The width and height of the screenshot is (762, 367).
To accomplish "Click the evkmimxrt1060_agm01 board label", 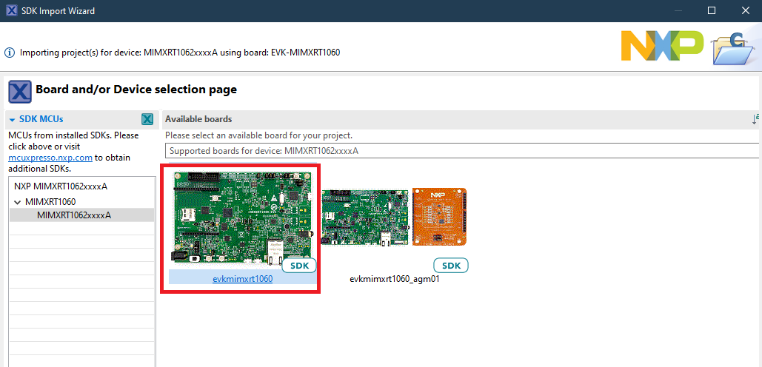I will tap(399, 279).
